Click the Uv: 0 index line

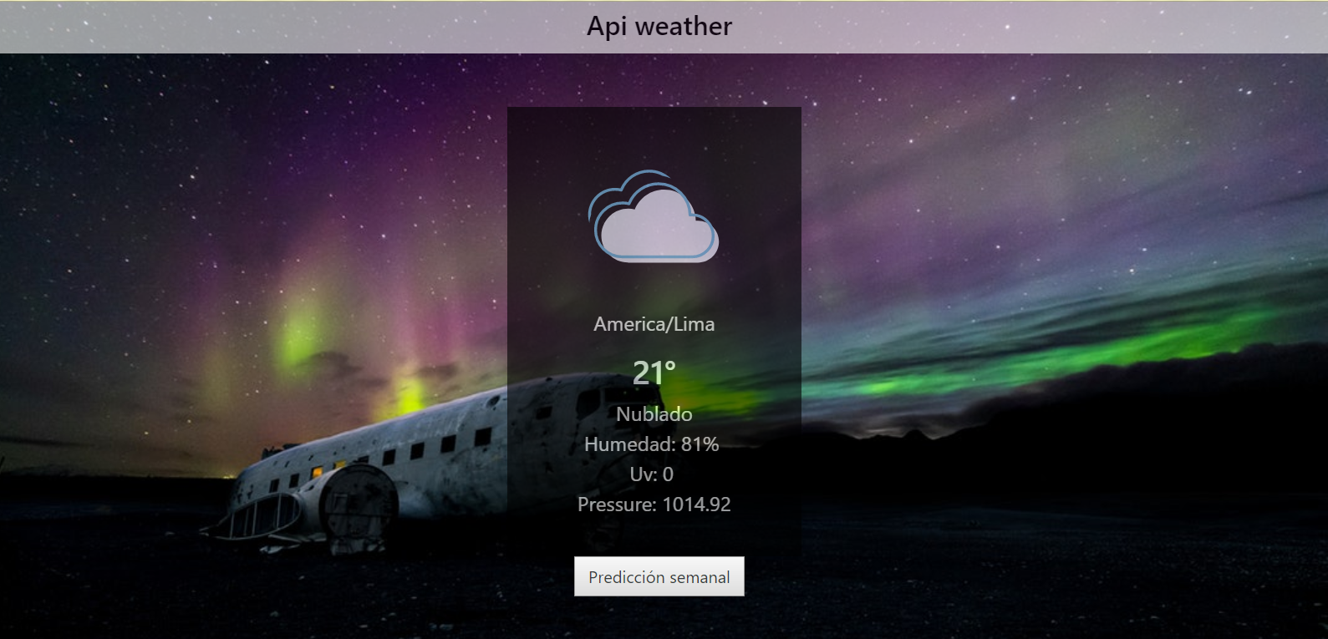651,474
